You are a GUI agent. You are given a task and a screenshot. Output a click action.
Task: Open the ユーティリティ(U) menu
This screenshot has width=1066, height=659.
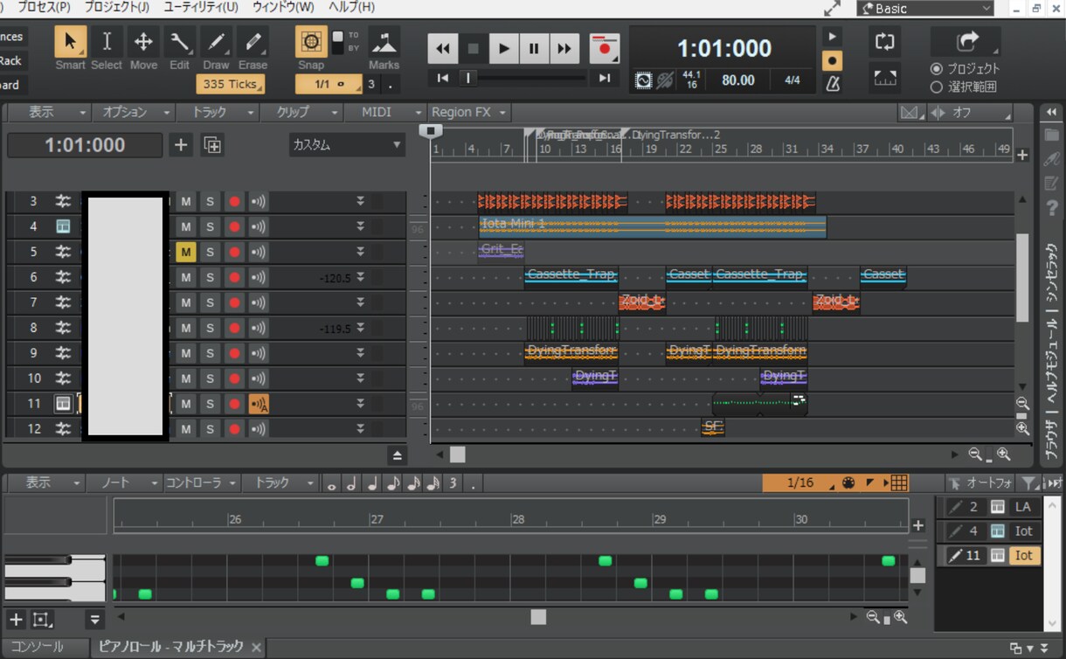201,7
